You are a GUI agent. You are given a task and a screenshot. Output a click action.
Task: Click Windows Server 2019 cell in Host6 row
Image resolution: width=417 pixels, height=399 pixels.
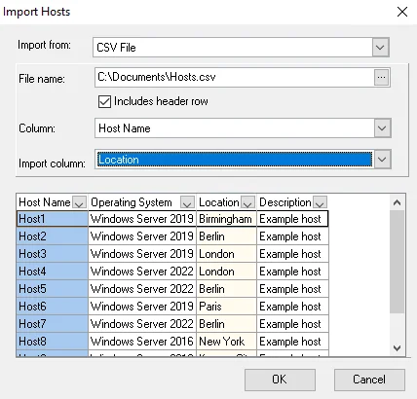(x=142, y=307)
